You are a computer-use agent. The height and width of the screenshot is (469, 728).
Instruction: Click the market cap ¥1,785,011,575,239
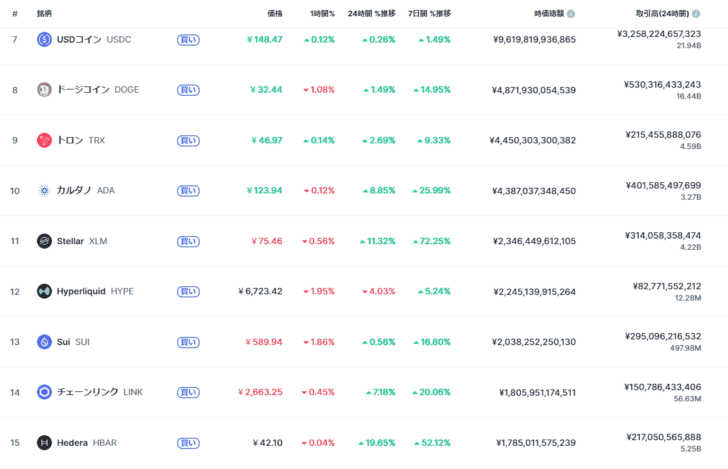pyautogui.click(x=536, y=443)
